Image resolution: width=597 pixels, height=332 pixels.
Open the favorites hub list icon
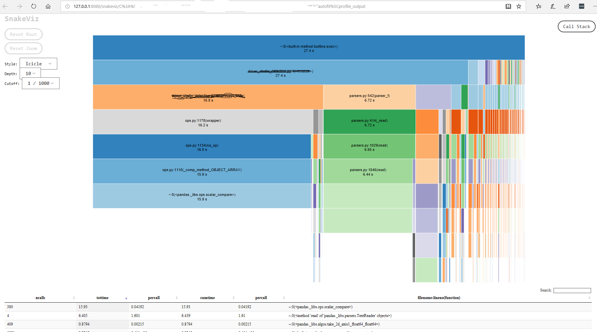point(538,6)
